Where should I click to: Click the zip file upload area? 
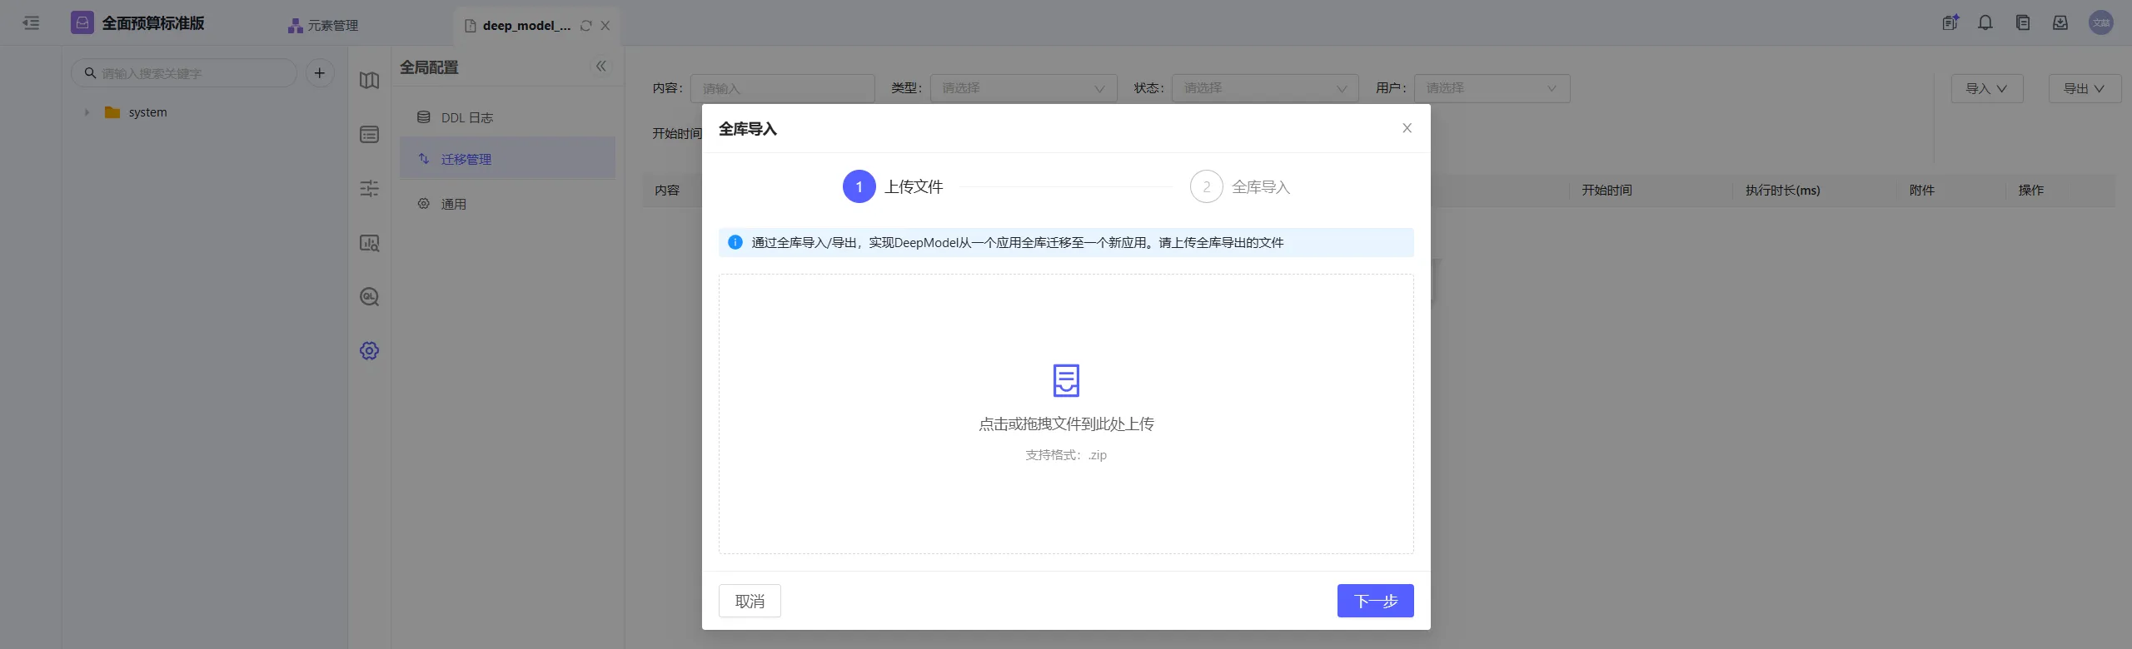[x=1066, y=414]
